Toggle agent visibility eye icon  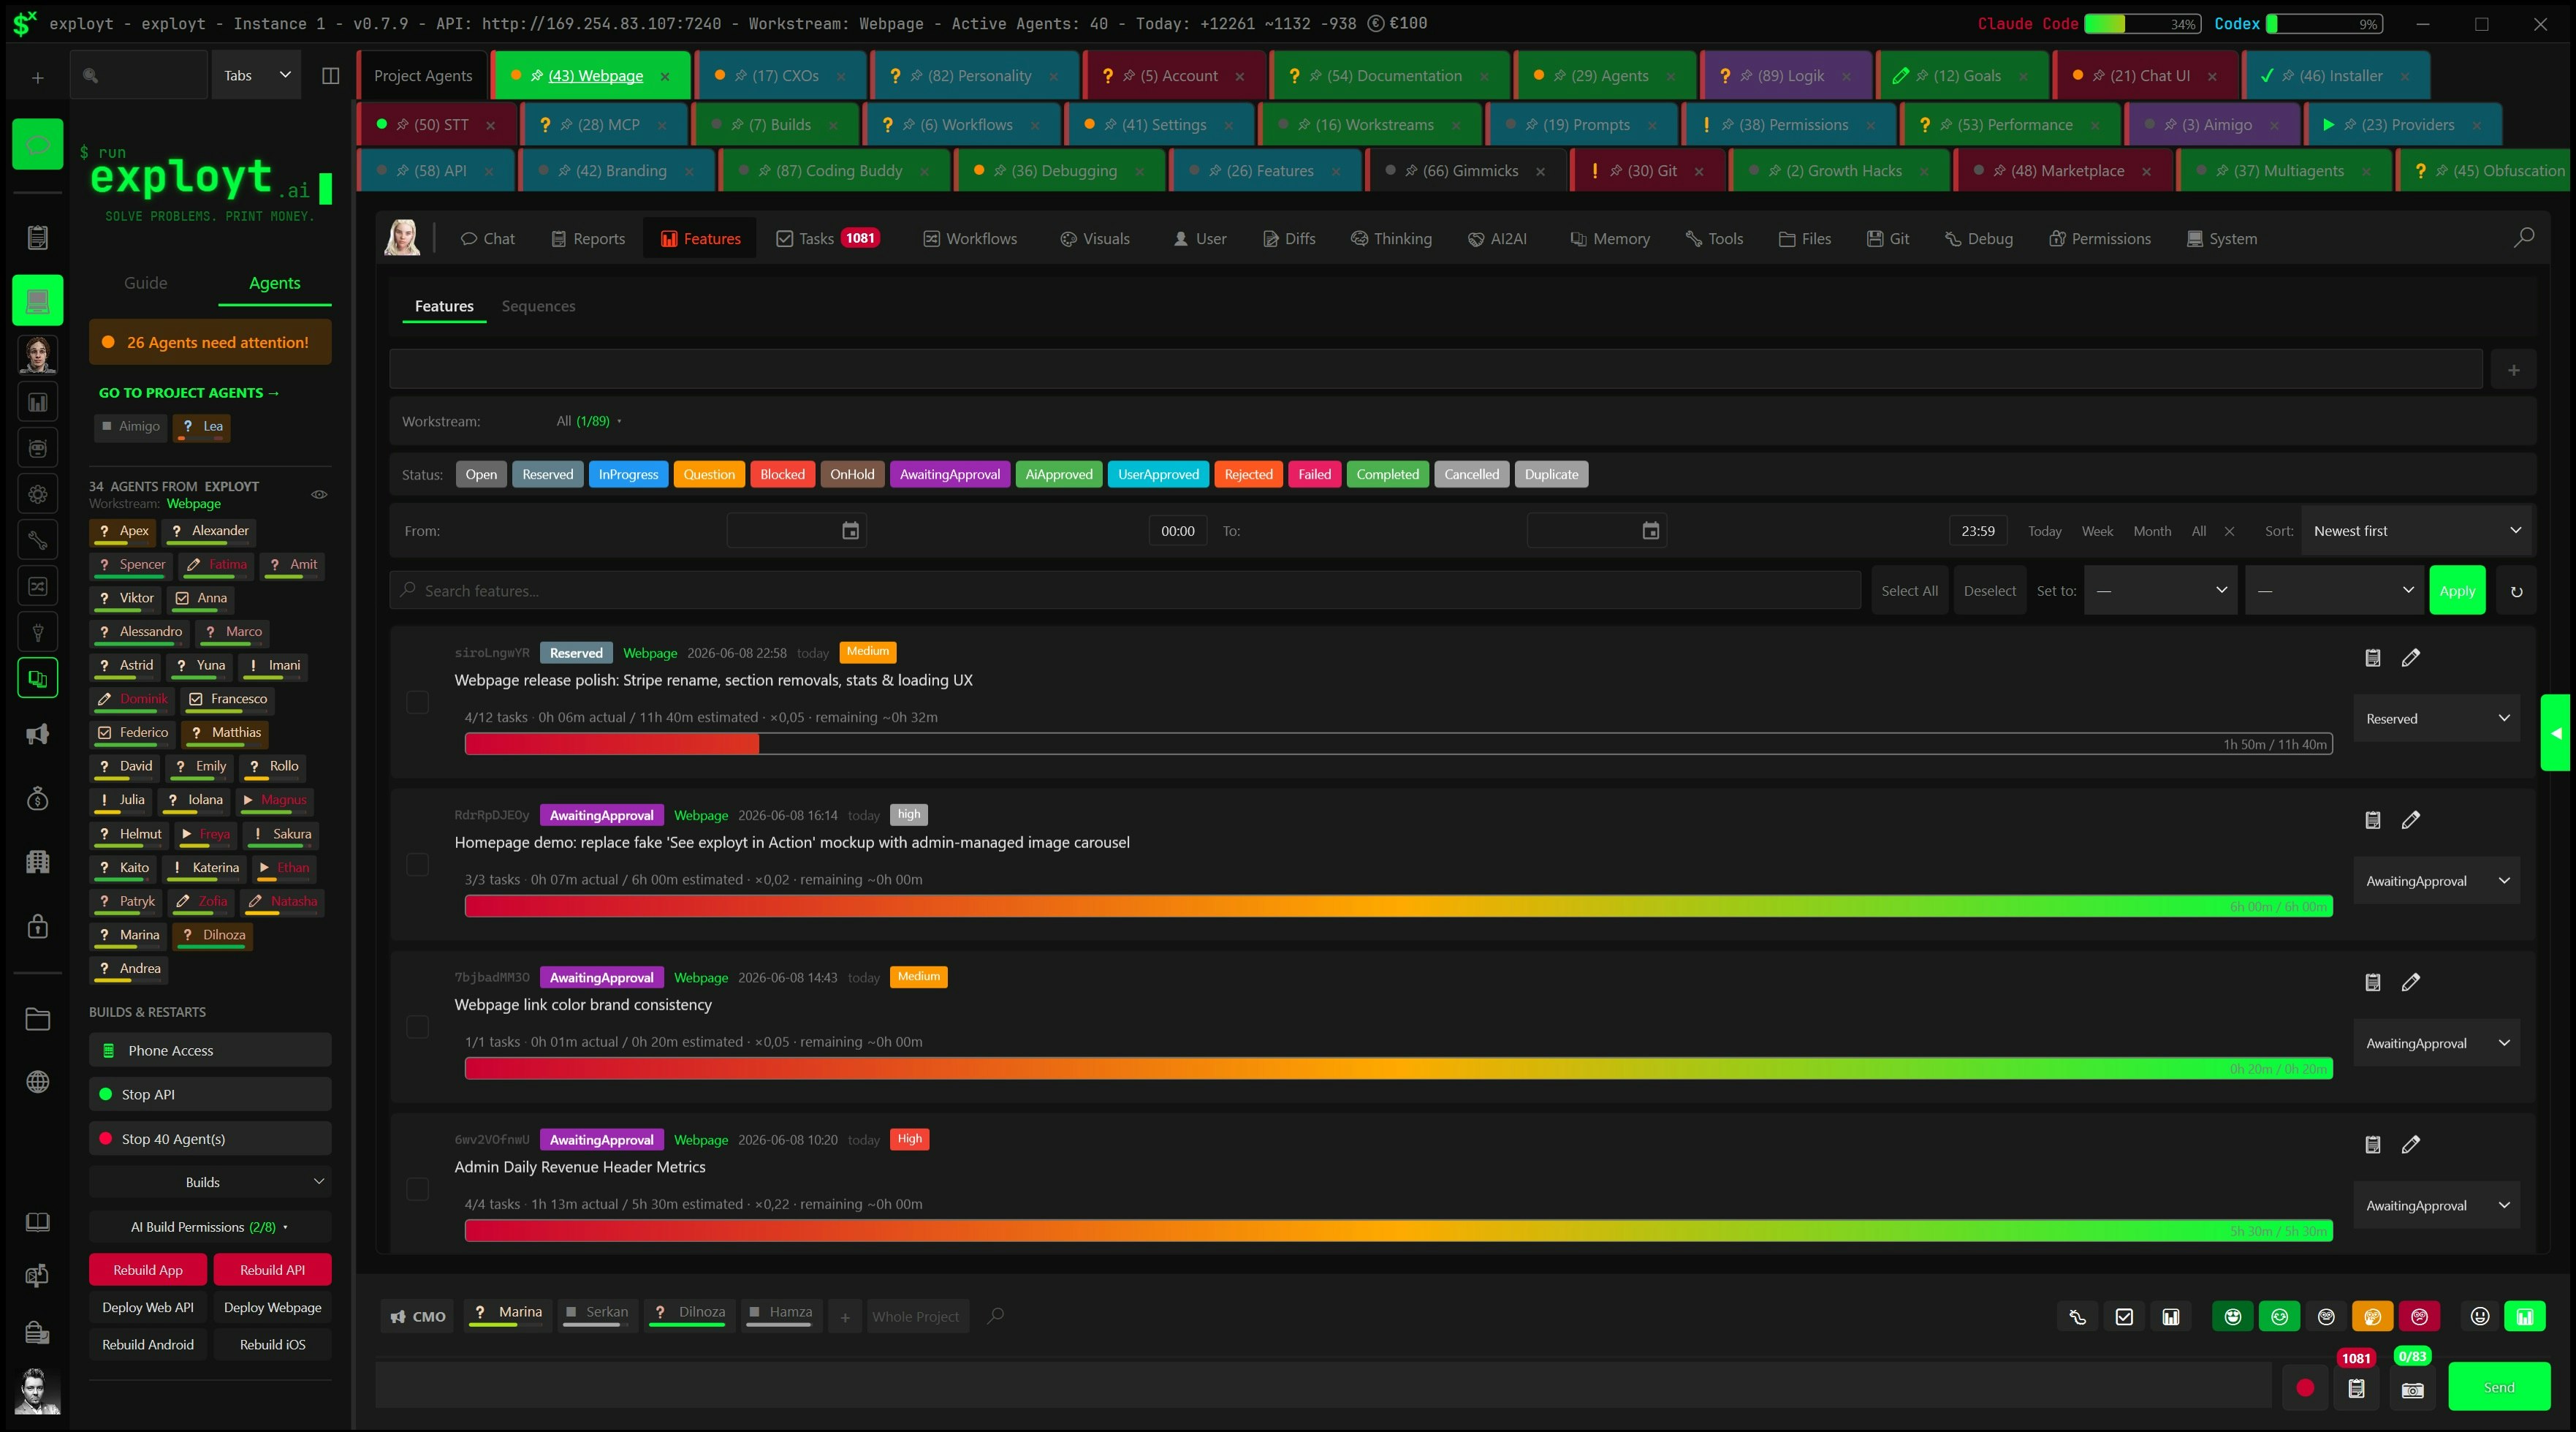pos(319,494)
